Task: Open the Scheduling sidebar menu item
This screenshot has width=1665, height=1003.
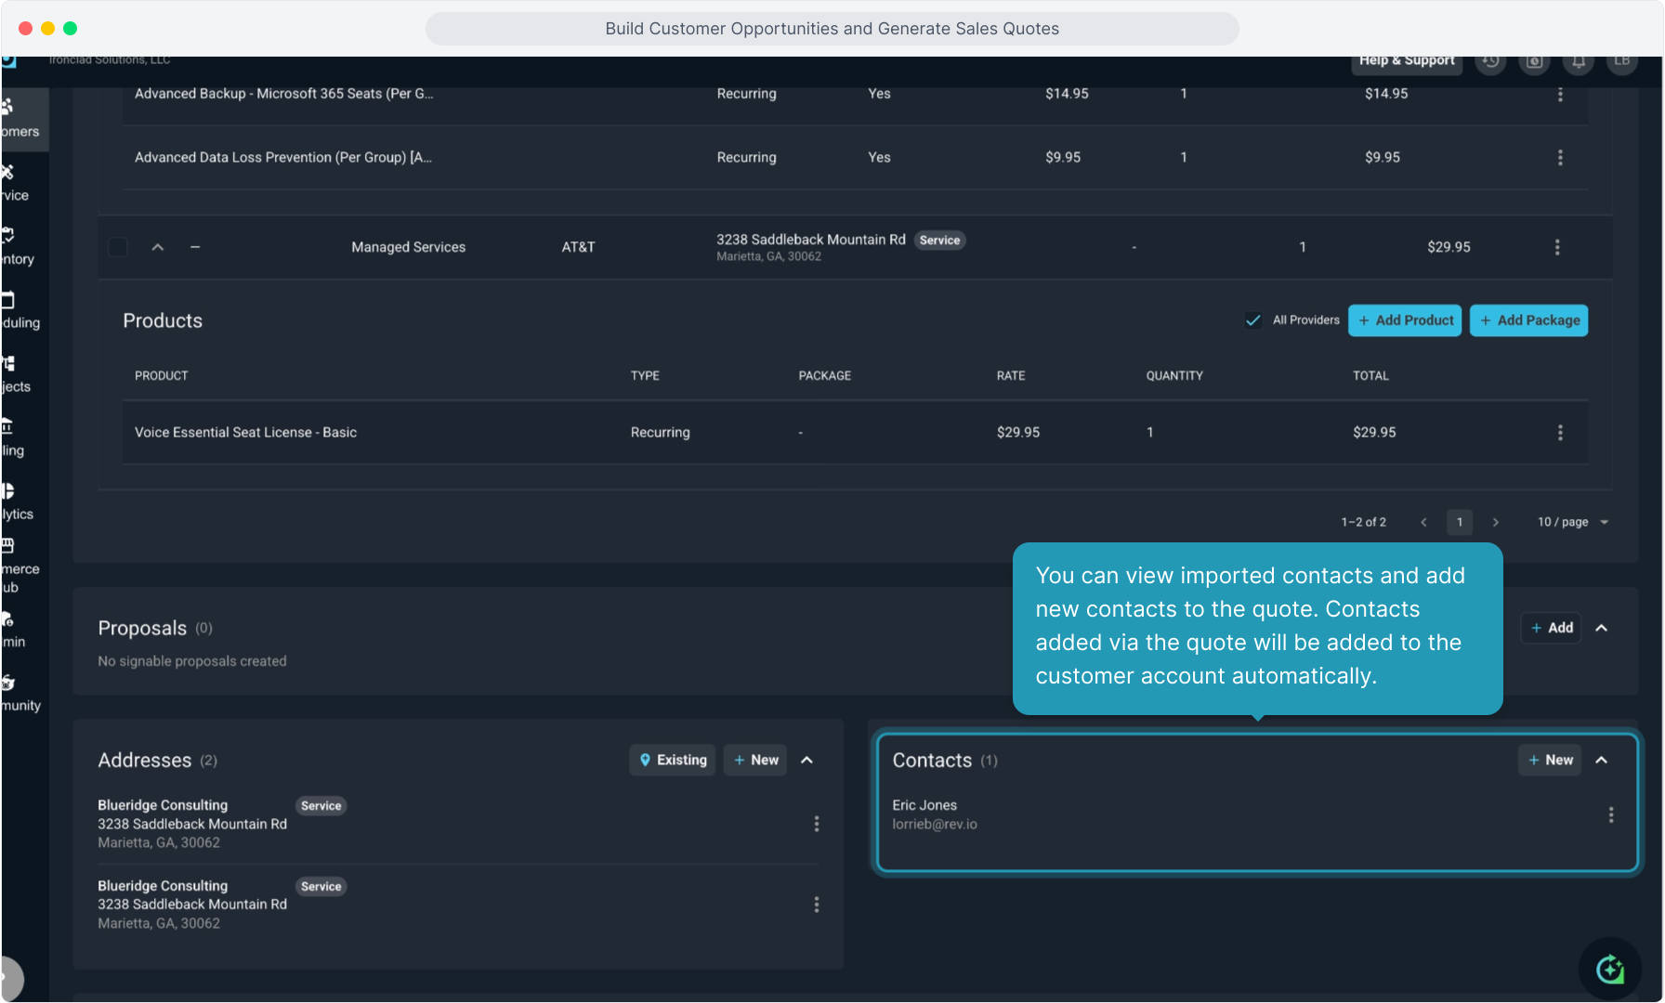Action: pyautogui.click(x=20, y=311)
